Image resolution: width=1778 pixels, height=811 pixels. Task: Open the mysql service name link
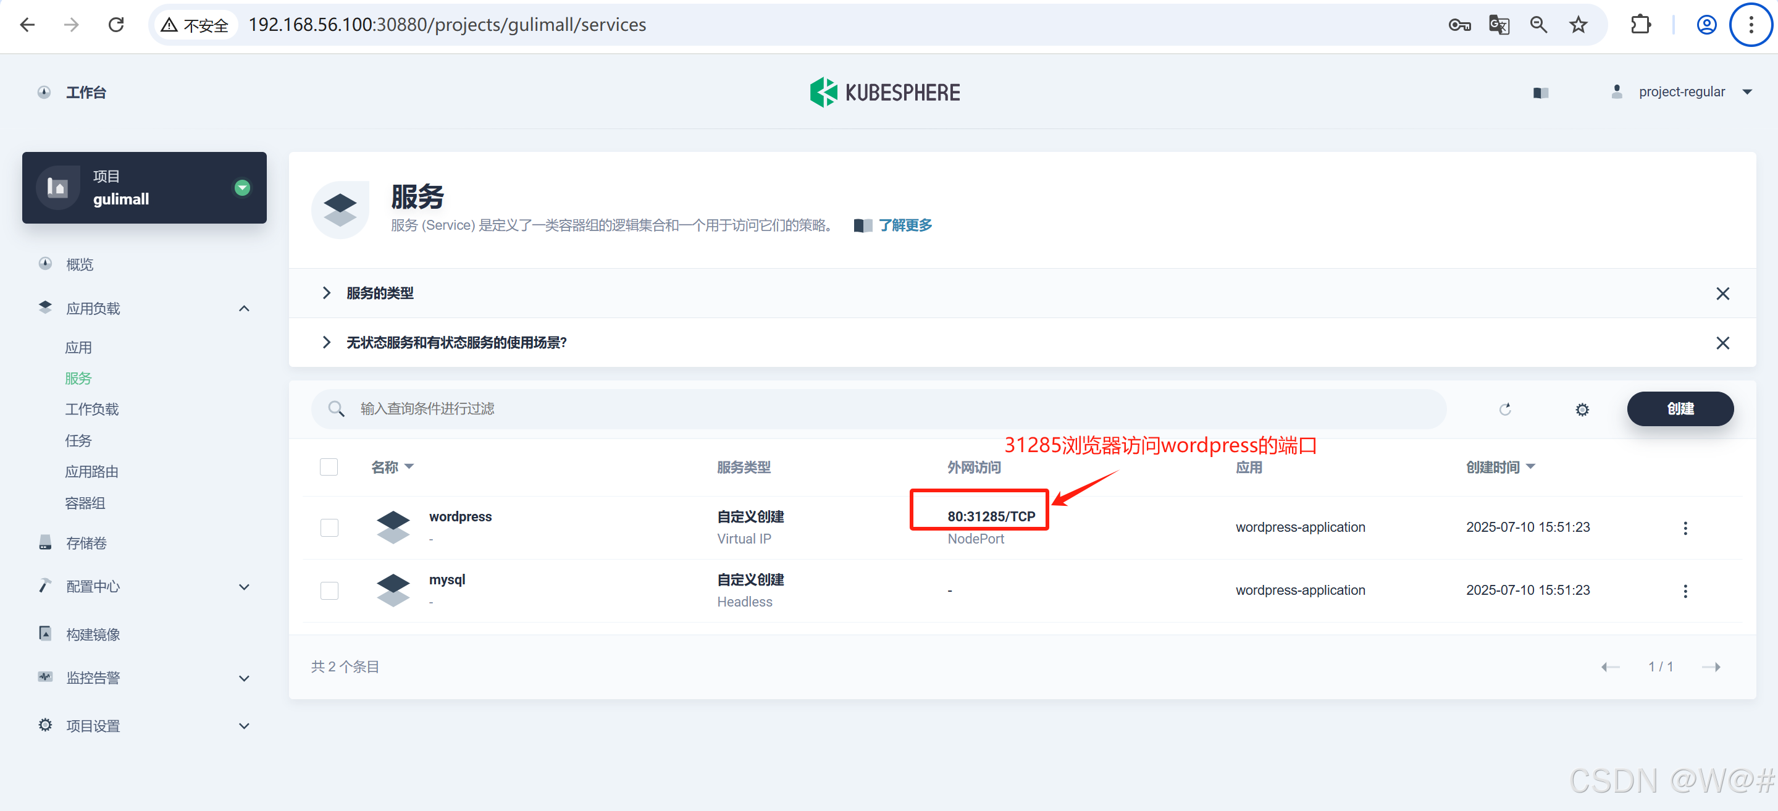point(447,580)
